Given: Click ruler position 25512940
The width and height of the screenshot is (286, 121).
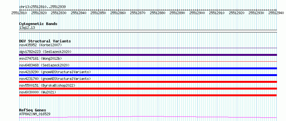Looking at the screenshot, I should click(x=276, y=13).
